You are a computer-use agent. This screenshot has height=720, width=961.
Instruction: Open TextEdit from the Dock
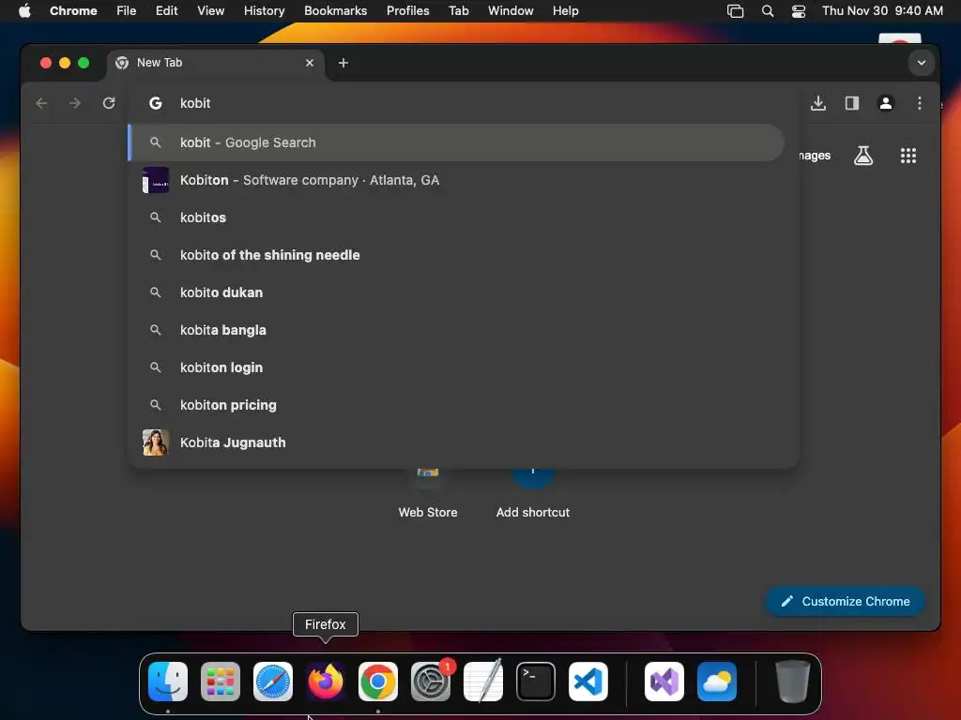coord(483,681)
